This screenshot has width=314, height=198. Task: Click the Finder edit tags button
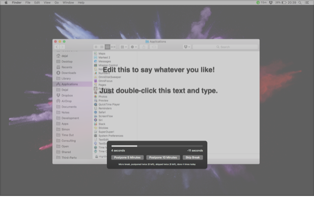(x=154, y=47)
